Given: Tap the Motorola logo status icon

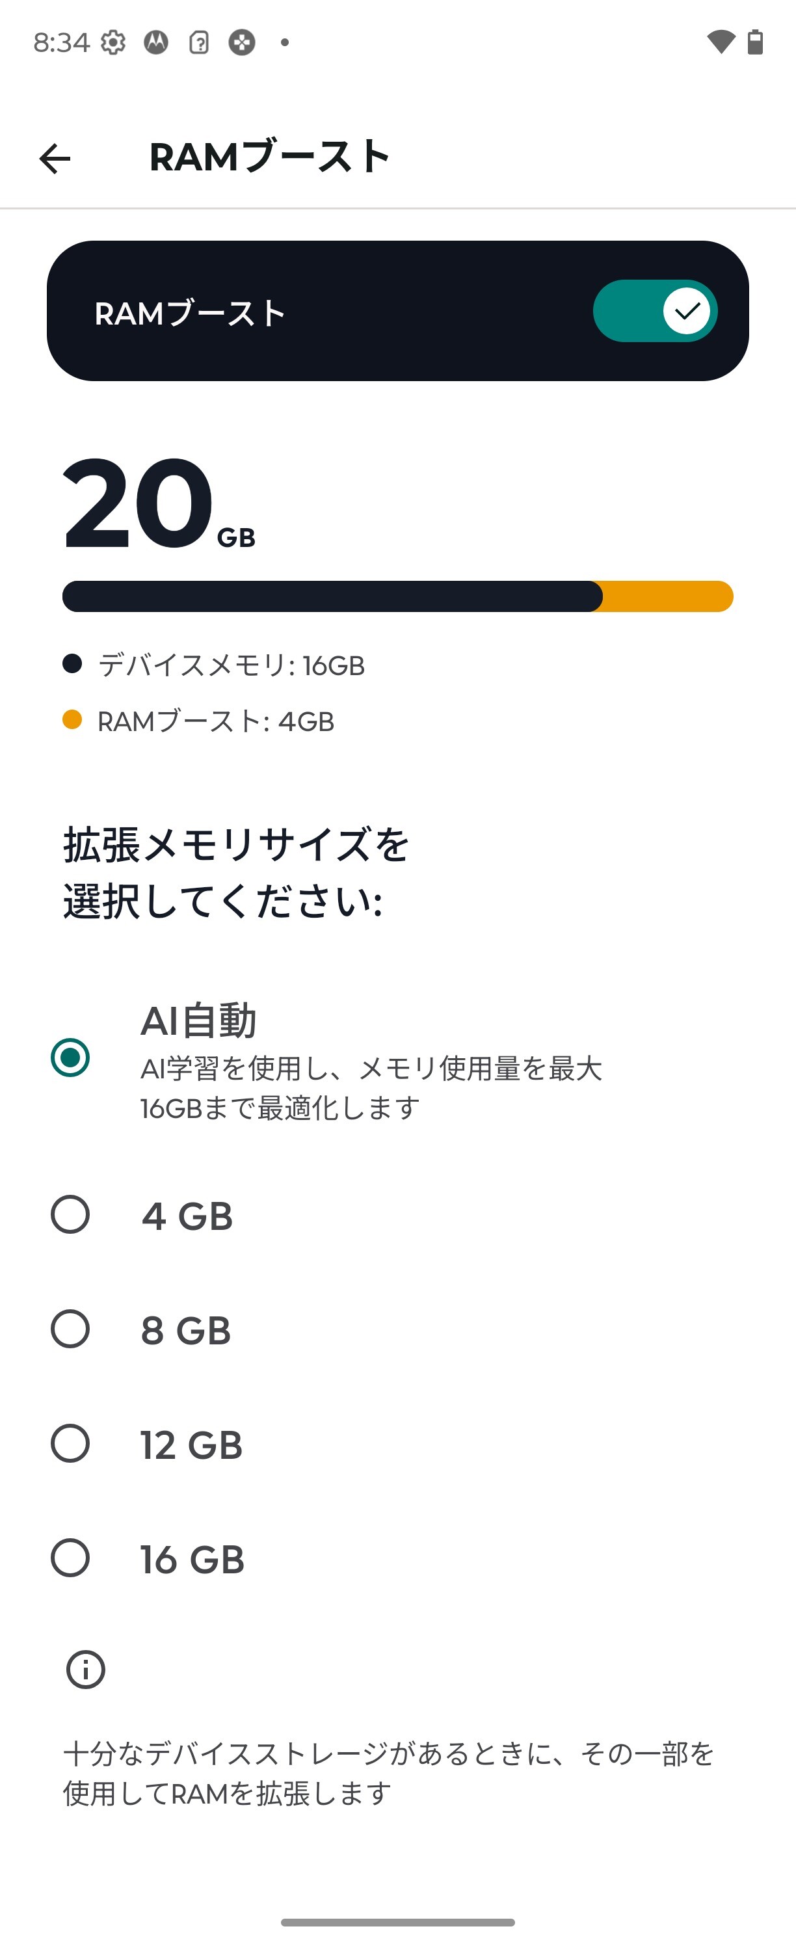Looking at the screenshot, I should click(x=156, y=42).
